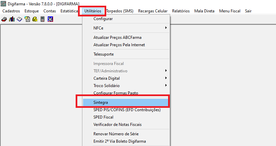Click the open book toolbar icon

tap(19, 19)
